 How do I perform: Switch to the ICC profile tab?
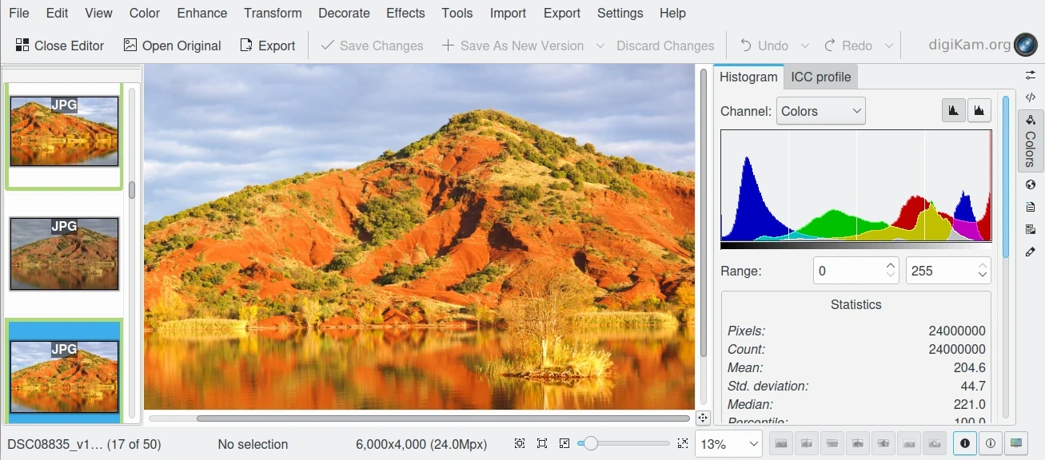tap(820, 77)
